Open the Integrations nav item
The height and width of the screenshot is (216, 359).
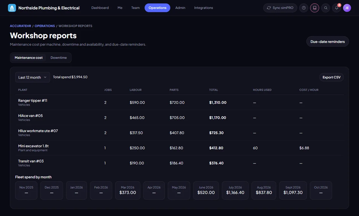[204, 8]
